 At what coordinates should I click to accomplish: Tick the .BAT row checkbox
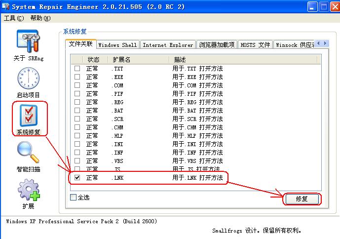[x=77, y=111]
